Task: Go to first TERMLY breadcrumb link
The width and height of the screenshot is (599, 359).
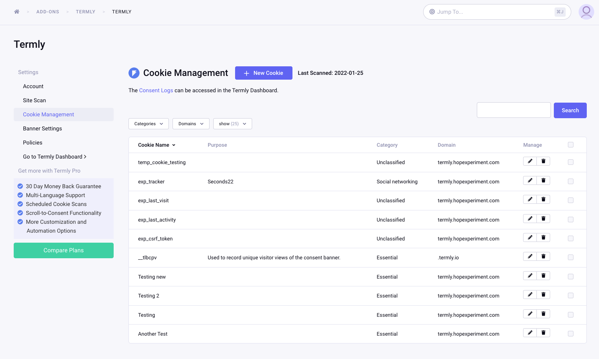Action: [86, 12]
